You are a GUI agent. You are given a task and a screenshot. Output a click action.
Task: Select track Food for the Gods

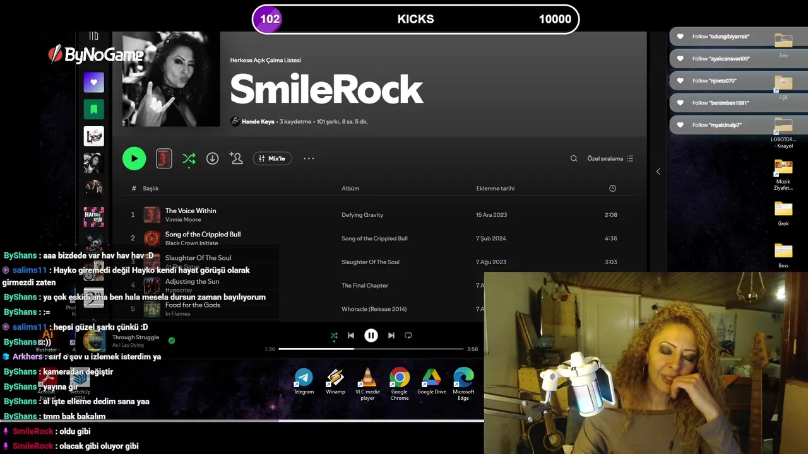(x=193, y=305)
